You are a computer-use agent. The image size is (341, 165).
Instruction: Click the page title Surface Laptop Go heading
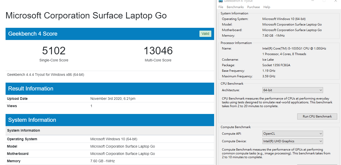pyautogui.click(x=86, y=16)
